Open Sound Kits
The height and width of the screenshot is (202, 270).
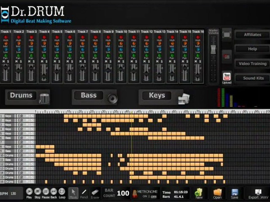[253, 78]
